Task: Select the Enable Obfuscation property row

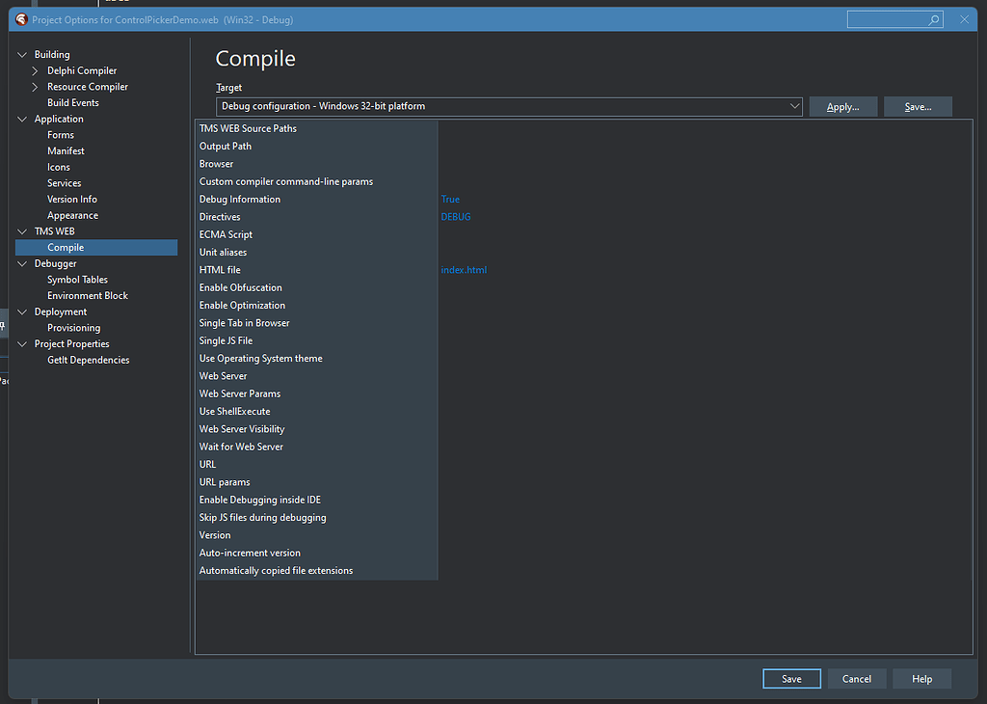Action: (x=240, y=286)
